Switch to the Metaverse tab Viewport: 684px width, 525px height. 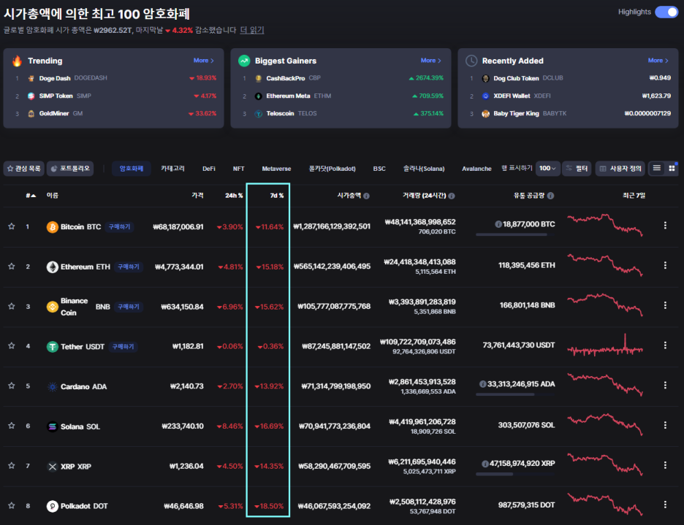tap(276, 169)
